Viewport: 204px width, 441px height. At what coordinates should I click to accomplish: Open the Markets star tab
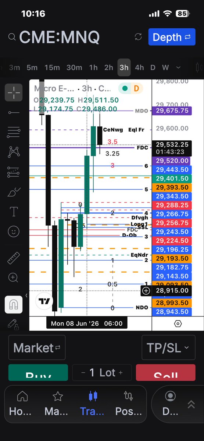57,403
